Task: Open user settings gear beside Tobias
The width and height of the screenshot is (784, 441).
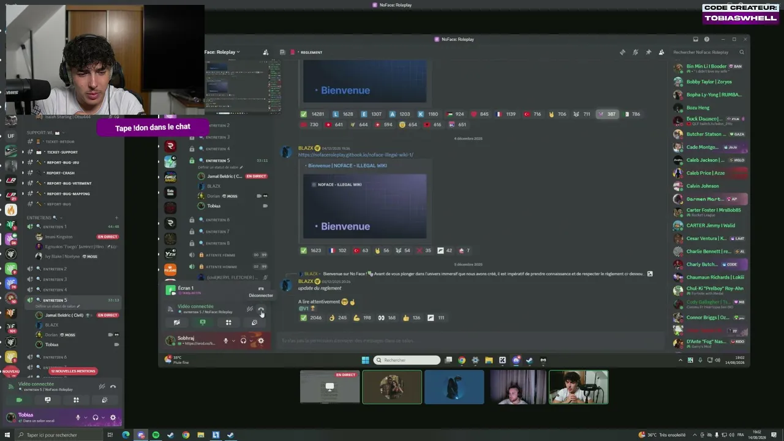Action: 113,418
